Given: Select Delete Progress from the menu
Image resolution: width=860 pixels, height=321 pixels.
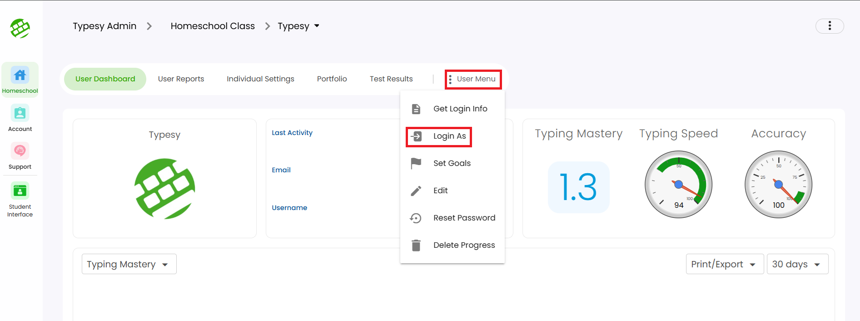Looking at the screenshot, I should click(452, 245).
